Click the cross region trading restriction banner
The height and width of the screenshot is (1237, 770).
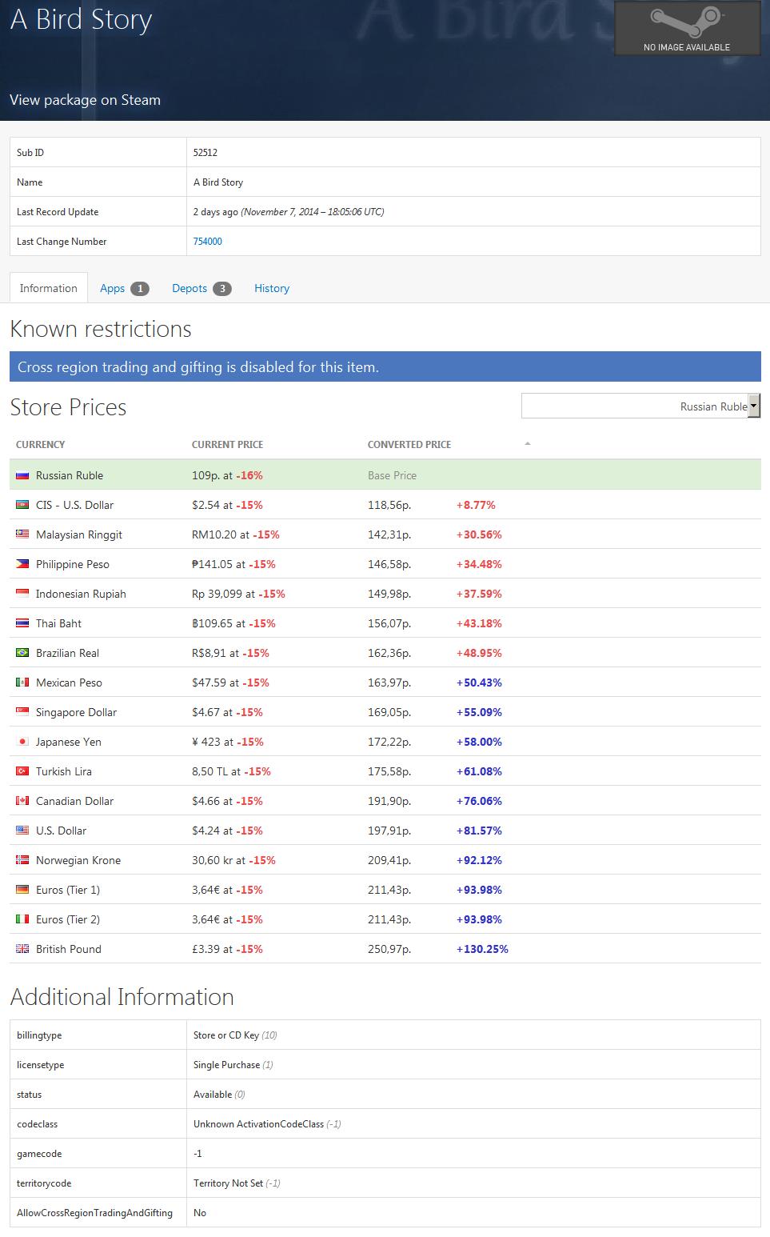point(385,367)
